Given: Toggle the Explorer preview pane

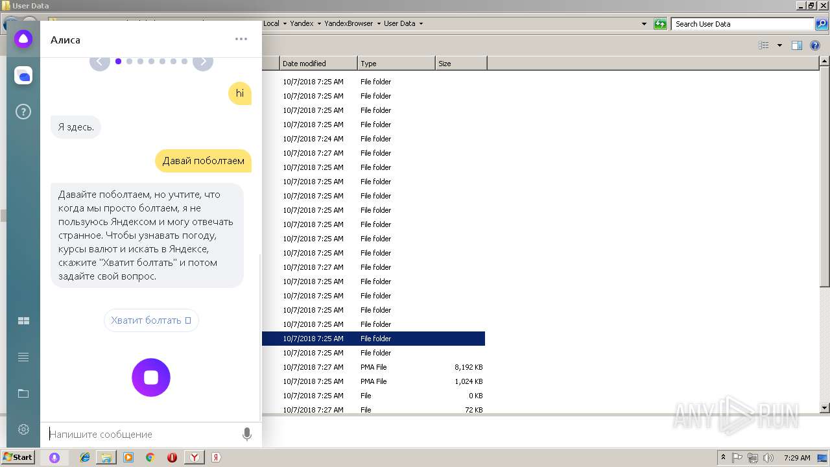Looking at the screenshot, I should (x=797, y=45).
